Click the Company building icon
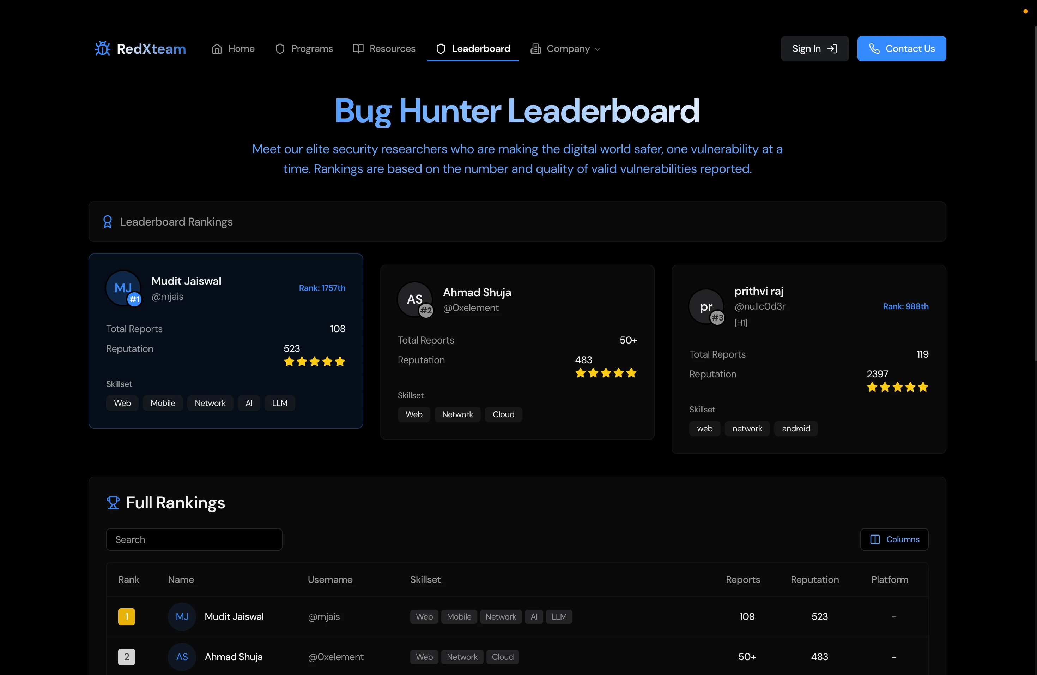The height and width of the screenshot is (675, 1037). 535,49
